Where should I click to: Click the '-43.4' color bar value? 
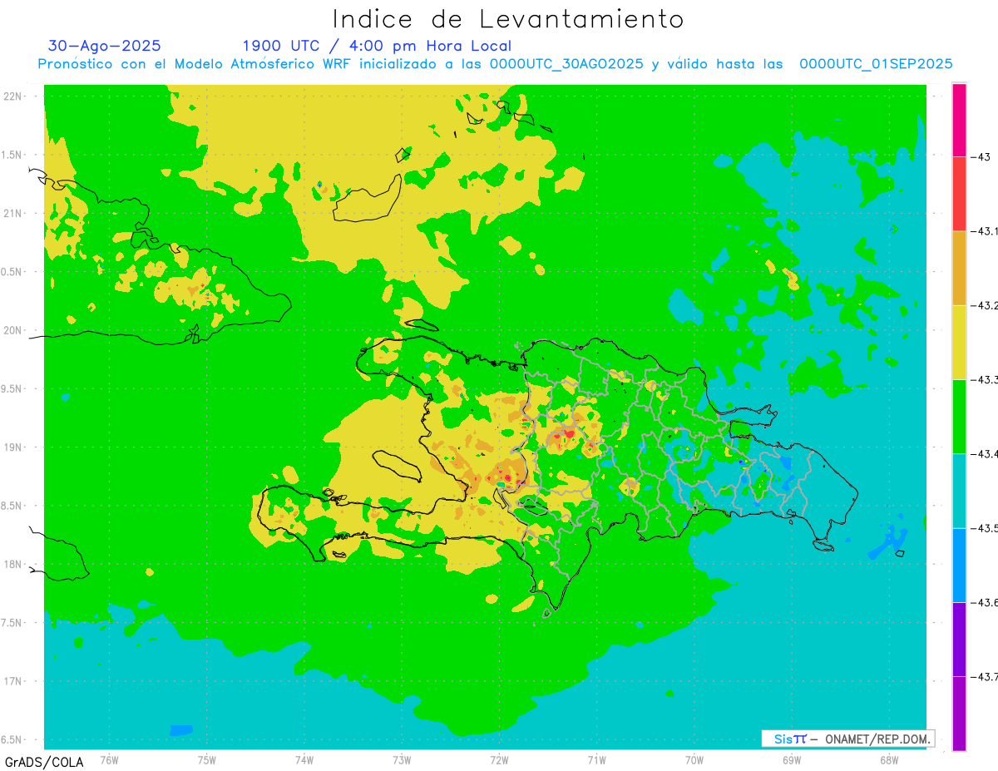click(x=986, y=453)
